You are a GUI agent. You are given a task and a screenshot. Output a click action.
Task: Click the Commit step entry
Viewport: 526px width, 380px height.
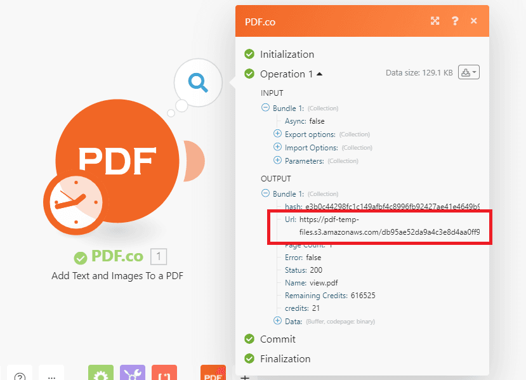pos(277,339)
